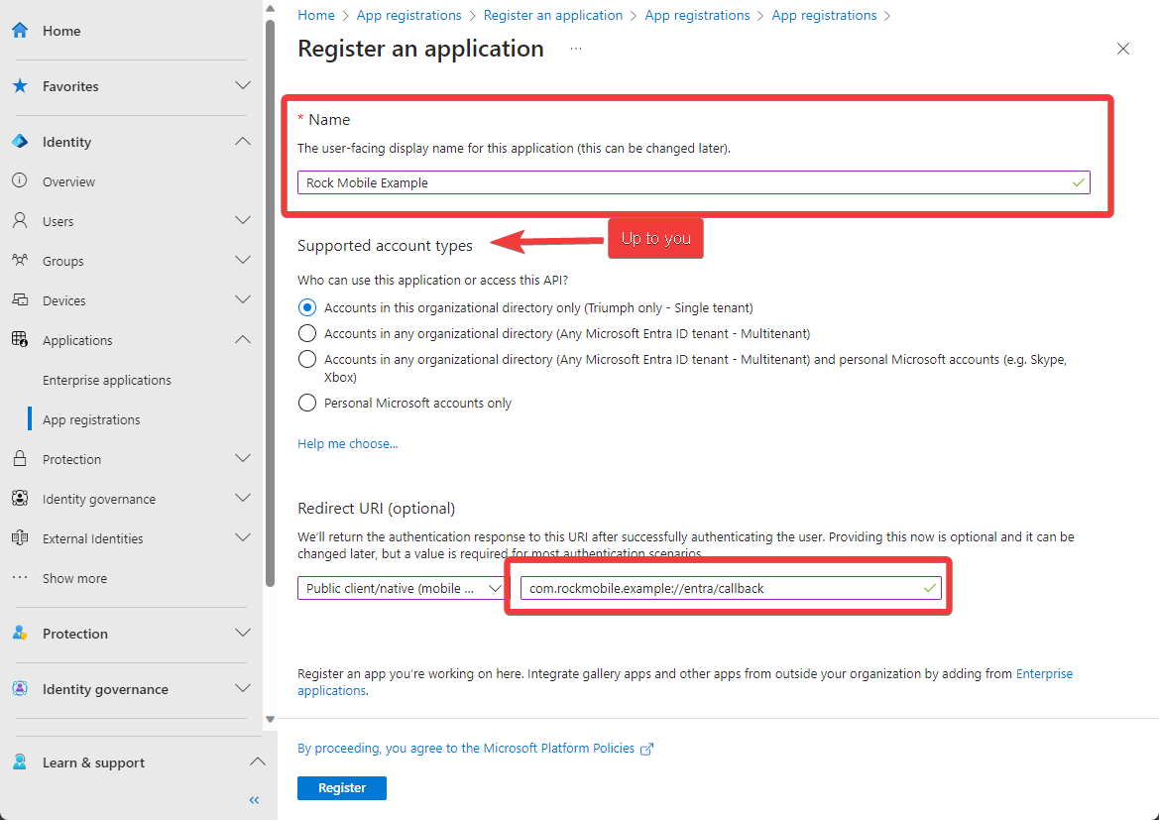
Task: Expand the External Identities chevron
Action: tap(243, 537)
